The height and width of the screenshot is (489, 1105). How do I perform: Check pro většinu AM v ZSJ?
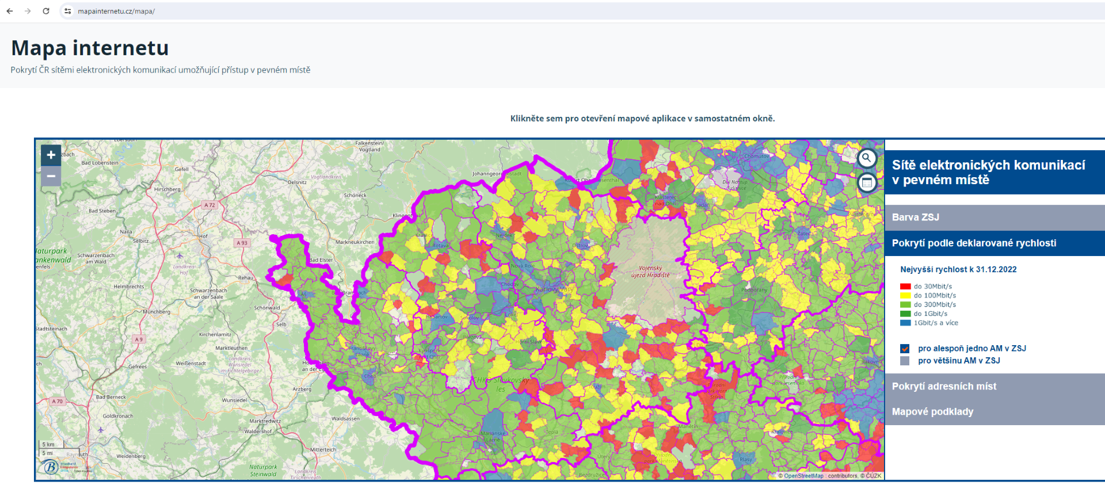pyautogui.click(x=905, y=361)
